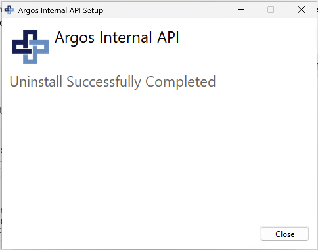Click the word "Setup" in the title bar

(x=93, y=10)
